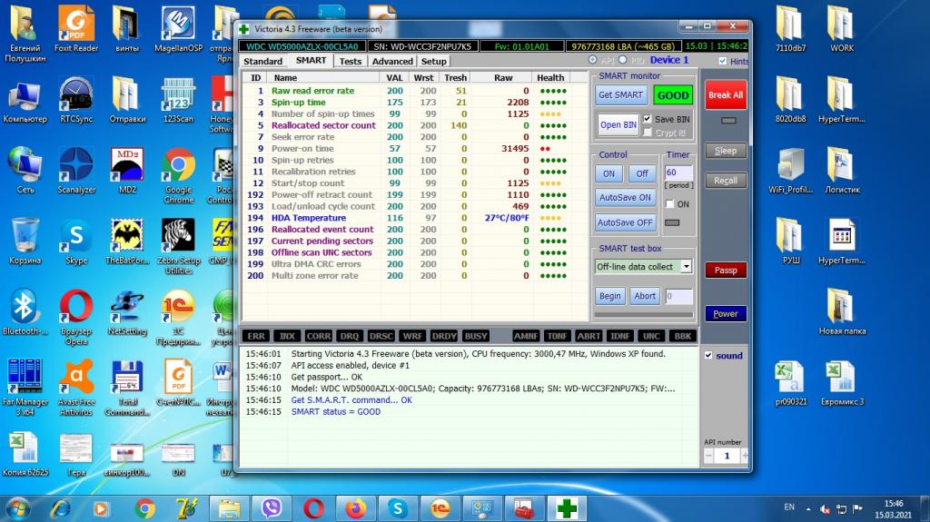
Task: Click the Begin test button
Action: pos(609,296)
